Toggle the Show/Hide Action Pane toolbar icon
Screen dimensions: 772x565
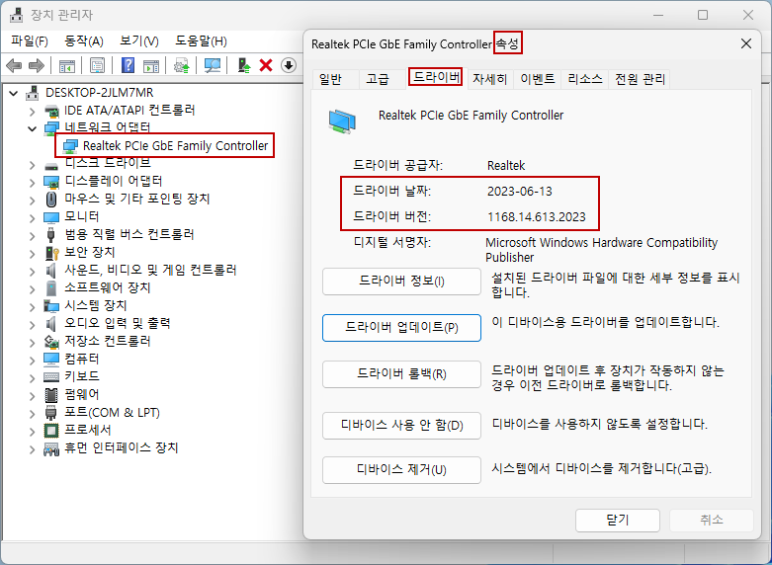coord(151,65)
